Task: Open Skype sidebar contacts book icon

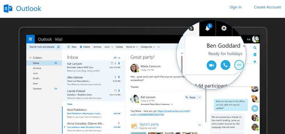Action: click(x=255, y=55)
